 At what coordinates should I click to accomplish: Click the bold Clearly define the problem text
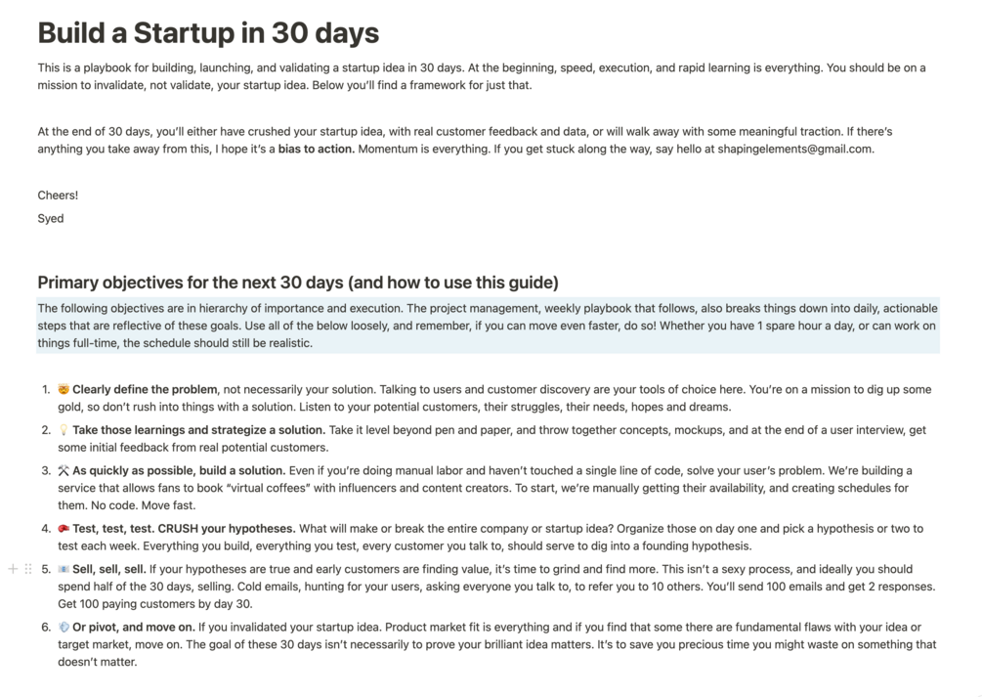[x=145, y=390]
